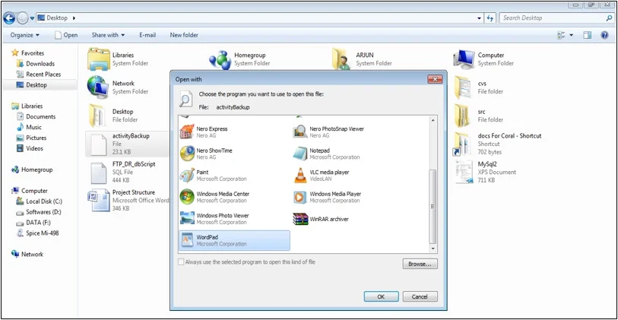Screen dimensions: 618x320
Task: Click E-mail in the Explorer toolbar
Action: coord(147,35)
